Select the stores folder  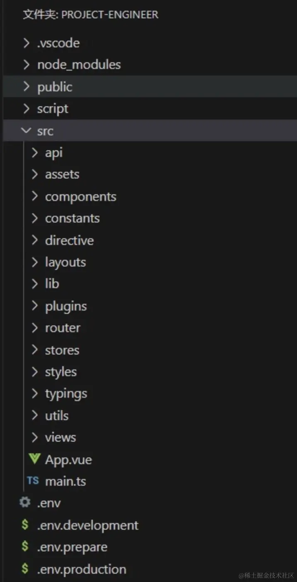[x=62, y=350]
